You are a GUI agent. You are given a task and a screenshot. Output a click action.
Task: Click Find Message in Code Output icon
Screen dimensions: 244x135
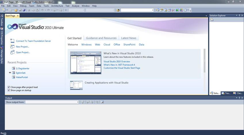click(x=83, y=102)
